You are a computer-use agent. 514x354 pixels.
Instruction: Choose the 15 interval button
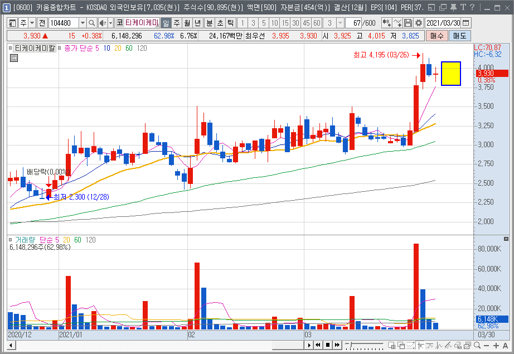[x=285, y=23]
